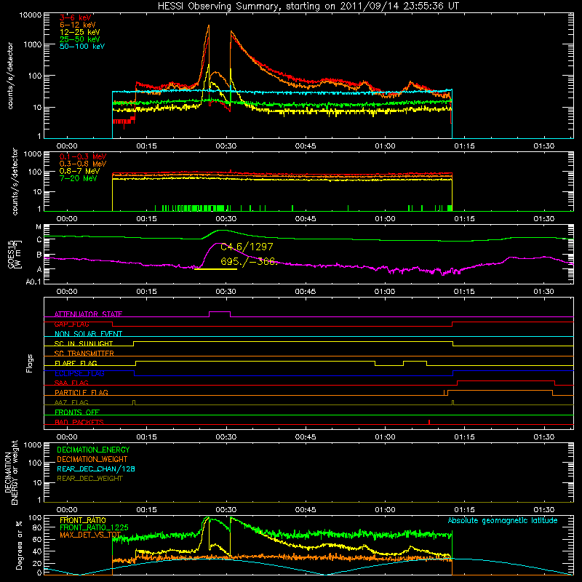Select the green 25-50 keV legend label
This screenshot has height=582, width=582.
[80, 39]
